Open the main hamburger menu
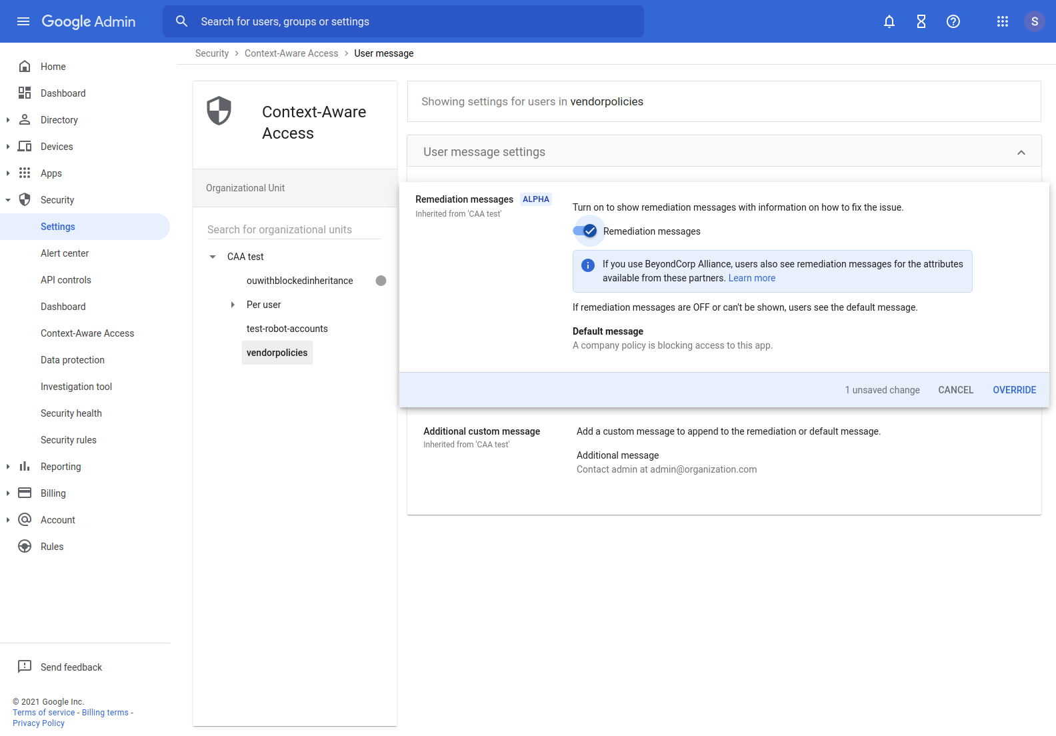The width and height of the screenshot is (1056, 736). click(x=23, y=21)
